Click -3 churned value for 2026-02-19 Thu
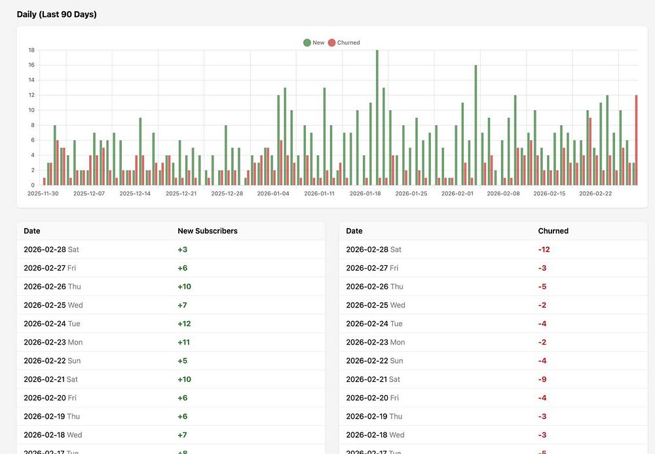 coord(542,417)
